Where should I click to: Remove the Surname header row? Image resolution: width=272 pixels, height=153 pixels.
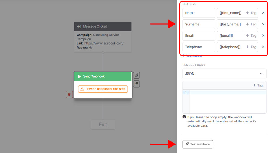coord(263,24)
